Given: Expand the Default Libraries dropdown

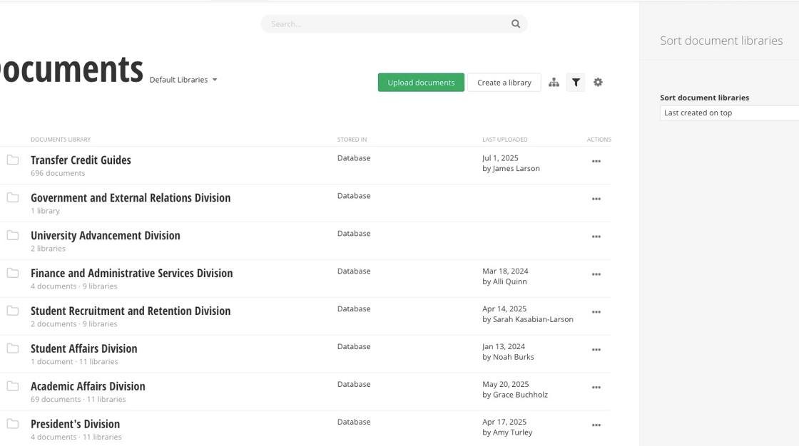Looking at the screenshot, I should click(x=183, y=80).
